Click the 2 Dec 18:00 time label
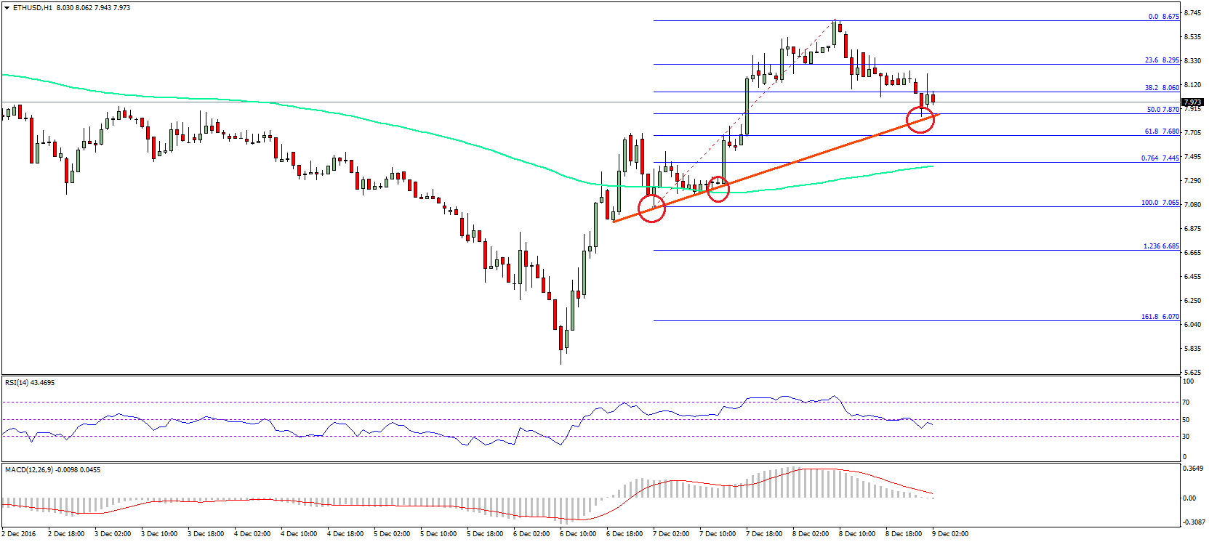The image size is (1209, 542). (x=65, y=534)
